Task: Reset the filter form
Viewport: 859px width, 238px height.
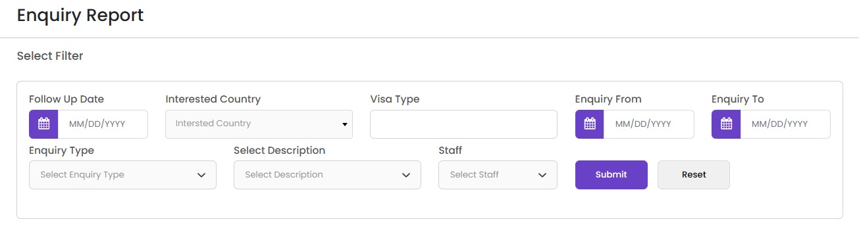Action: click(x=694, y=175)
